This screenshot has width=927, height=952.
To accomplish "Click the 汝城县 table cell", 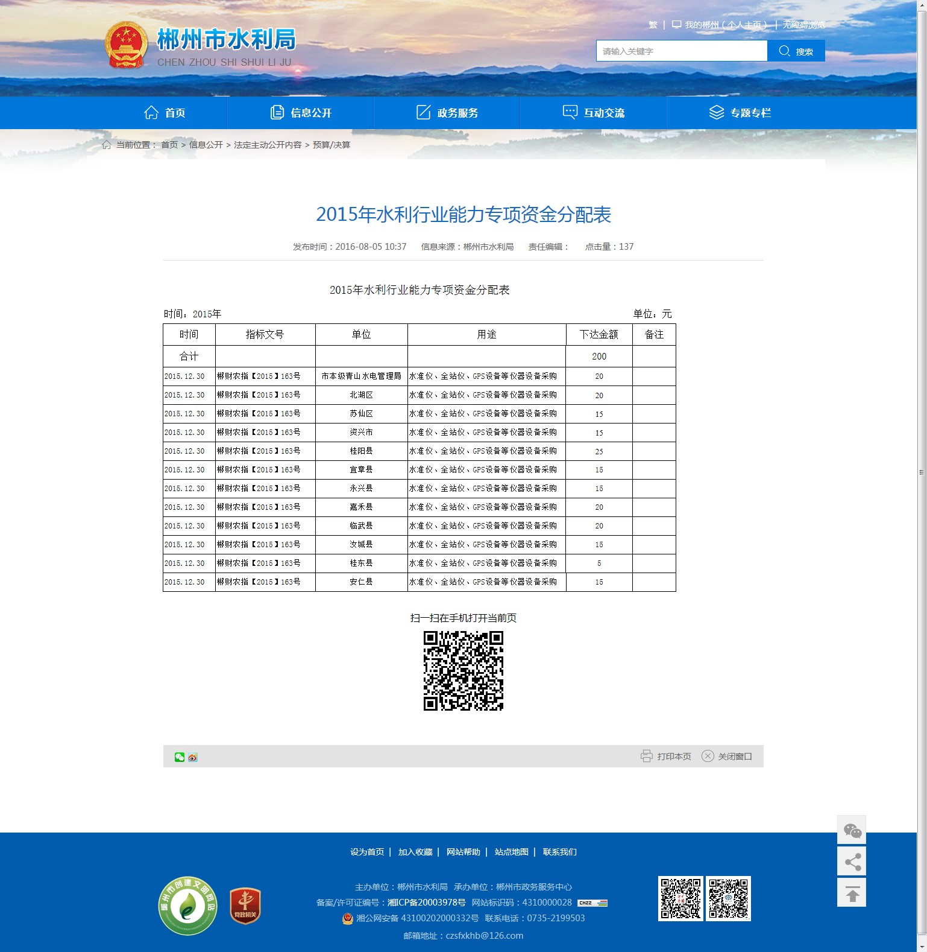I will 362,544.
